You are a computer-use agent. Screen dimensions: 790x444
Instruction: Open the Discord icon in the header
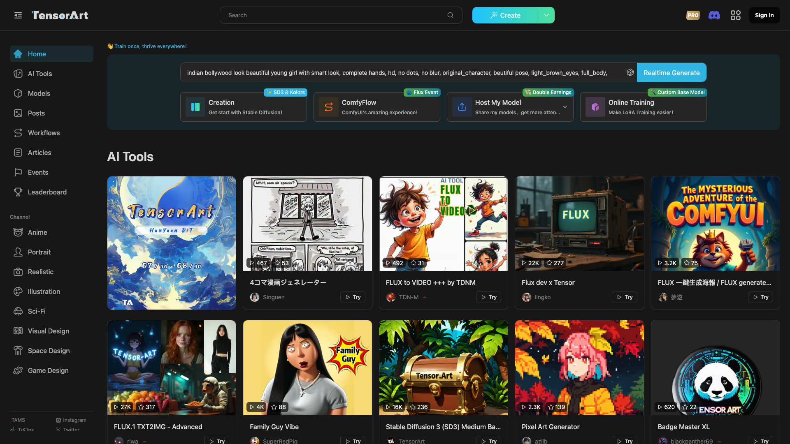pos(714,15)
